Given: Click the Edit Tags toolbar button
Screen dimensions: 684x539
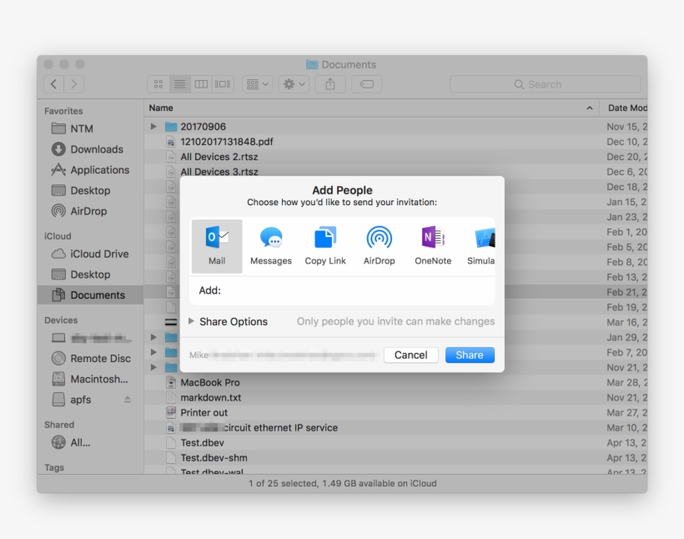Looking at the screenshot, I should [x=367, y=83].
